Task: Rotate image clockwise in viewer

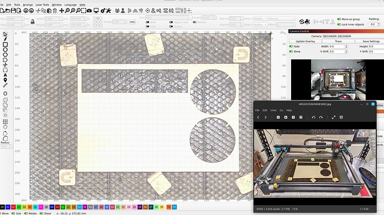Action: click(x=321, y=117)
